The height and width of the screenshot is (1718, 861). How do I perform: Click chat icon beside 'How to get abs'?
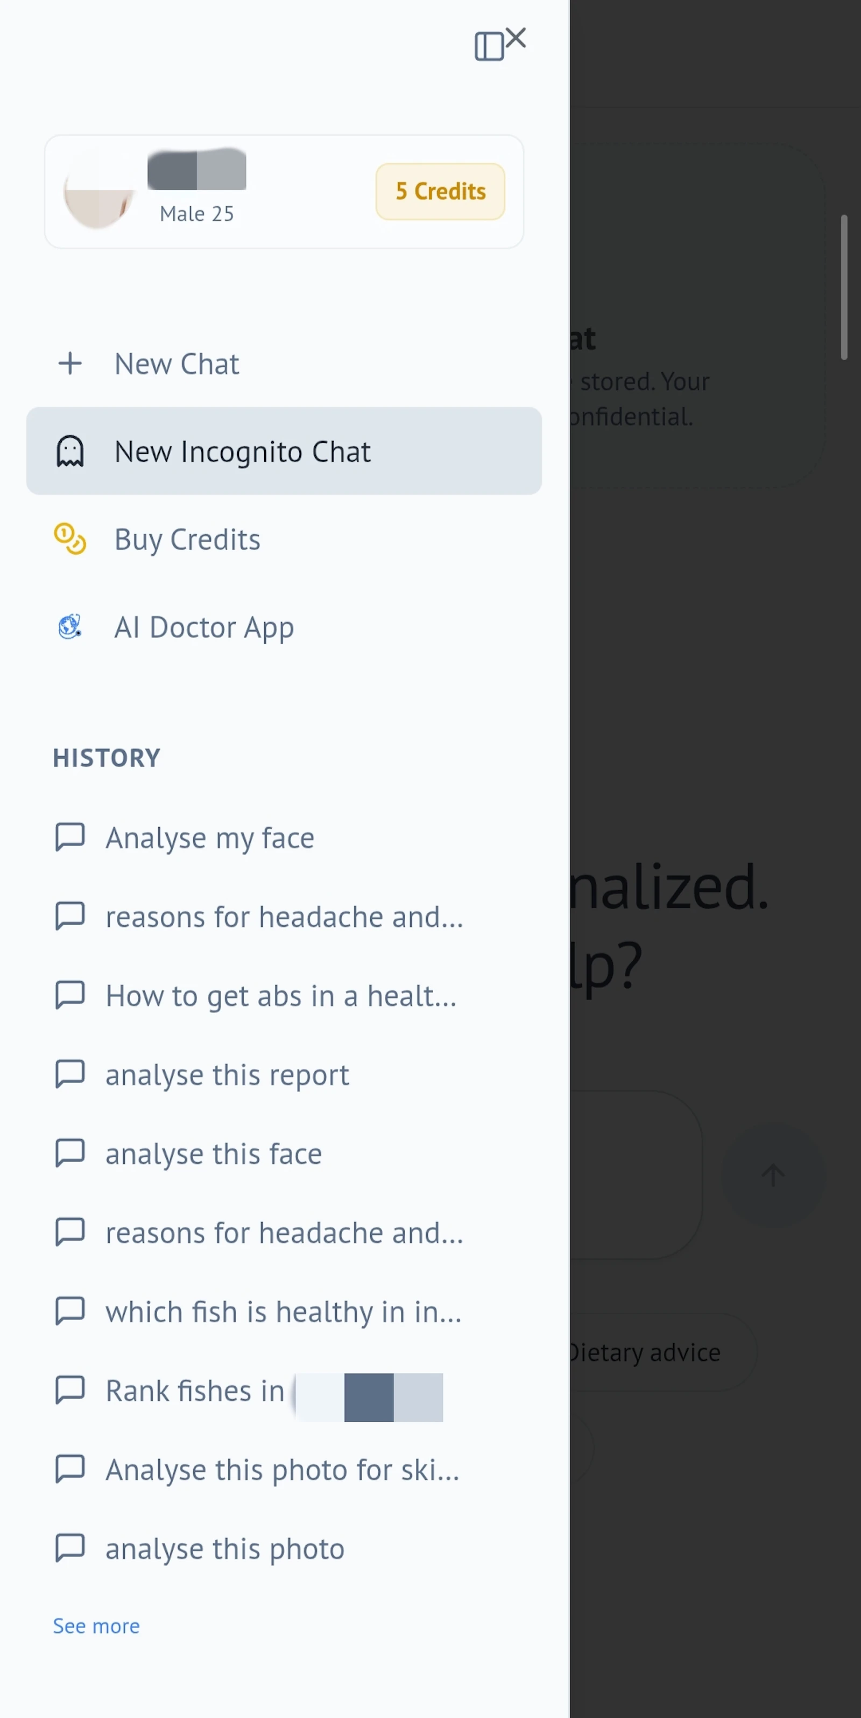click(70, 995)
